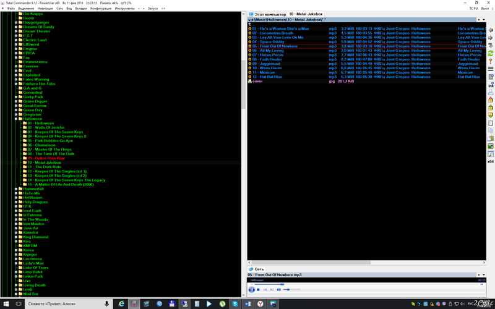The image size is (495, 309).
Task: Click the forward arrow in the vertical toolbar
Action: pos(491,38)
